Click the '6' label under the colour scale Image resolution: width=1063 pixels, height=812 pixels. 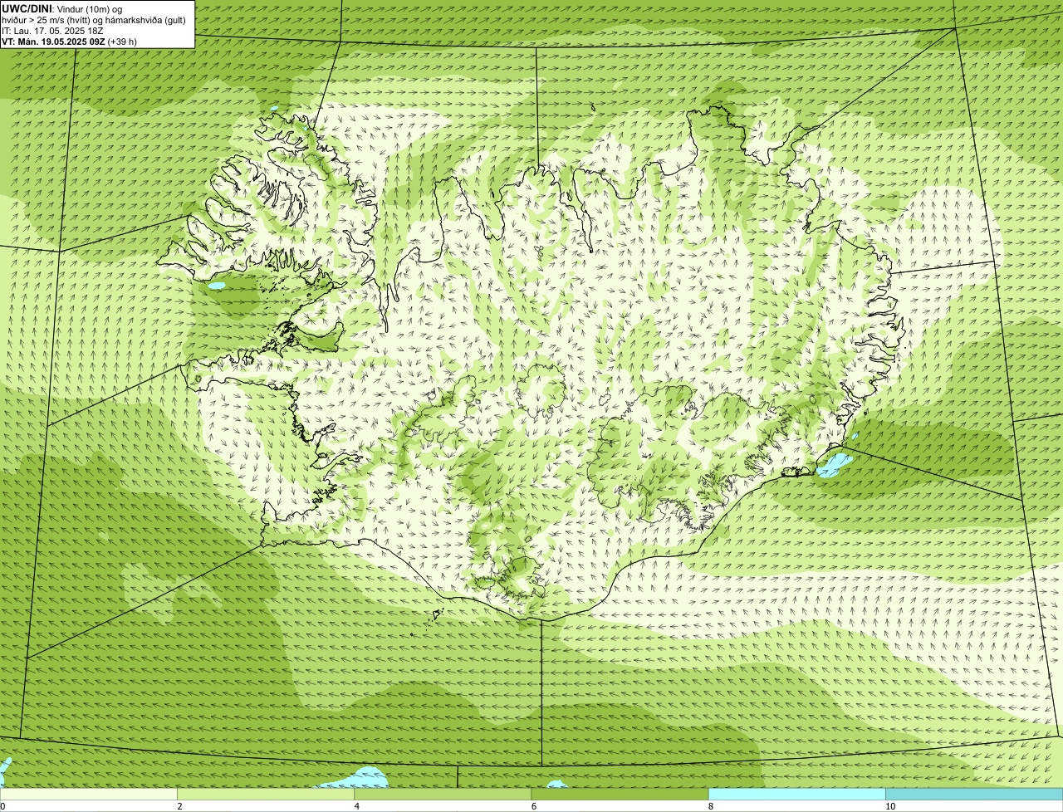[x=533, y=806]
